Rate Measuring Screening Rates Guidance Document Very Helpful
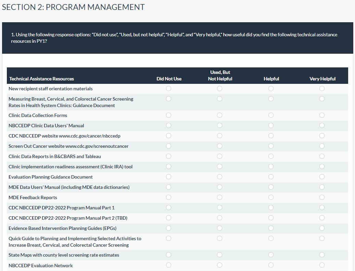 (322, 99)
